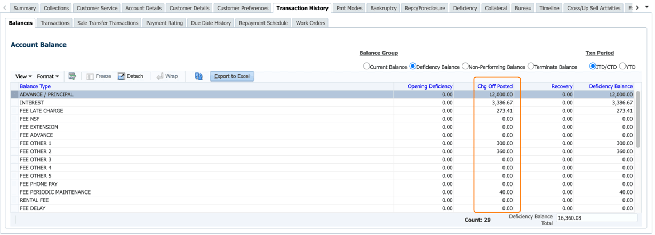This screenshot has height=235, width=655.
Task: Open the Work Orders sub-tab
Action: (x=310, y=23)
